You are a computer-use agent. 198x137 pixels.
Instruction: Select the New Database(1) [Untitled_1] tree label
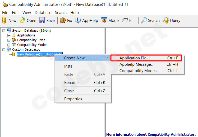pyautogui.click(x=40, y=54)
